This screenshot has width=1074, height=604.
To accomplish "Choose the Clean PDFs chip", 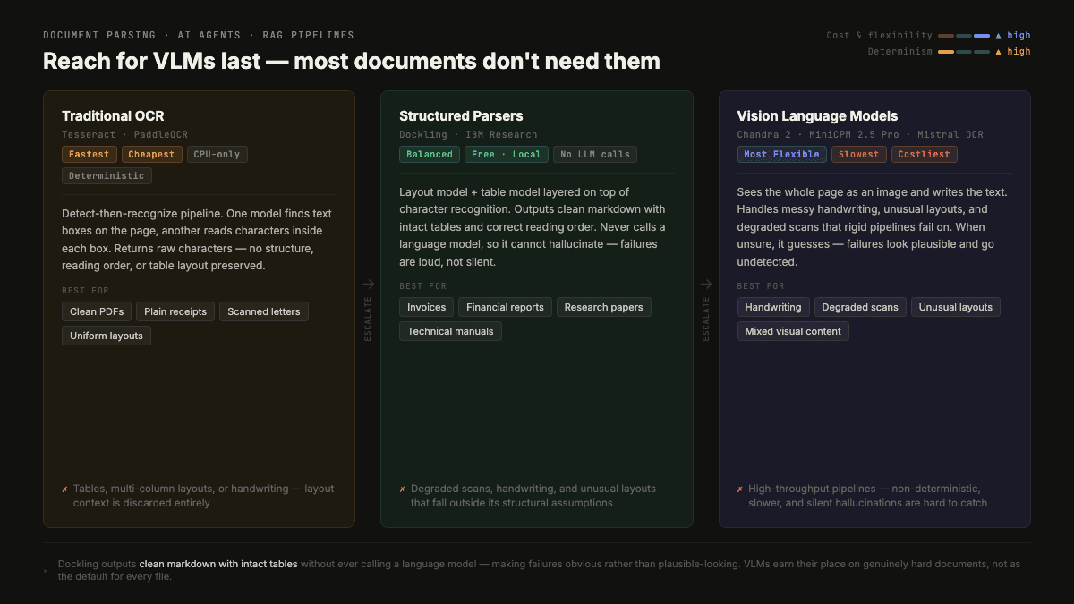I will pos(97,311).
